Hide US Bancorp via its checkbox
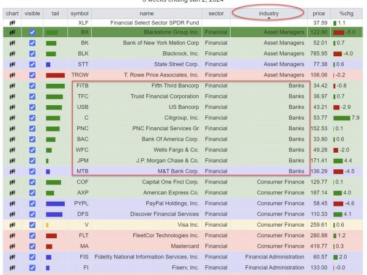The height and width of the screenshot is (275, 367). click(32, 107)
